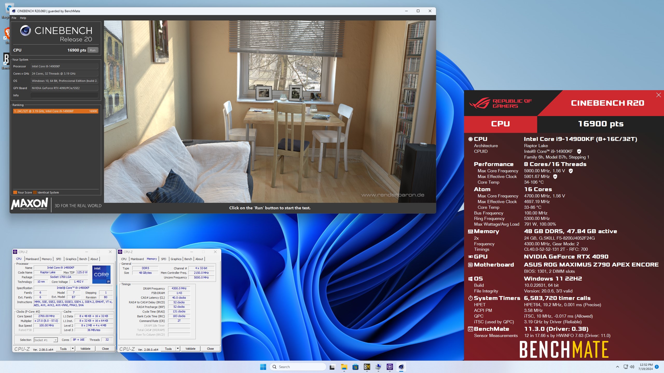The height and width of the screenshot is (373, 664).
Task: Open Task View from the taskbar
Action: pyautogui.click(x=332, y=367)
